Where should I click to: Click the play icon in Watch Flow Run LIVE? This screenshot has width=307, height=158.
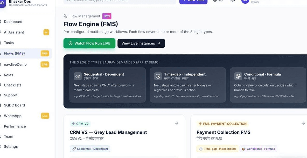click(71, 44)
